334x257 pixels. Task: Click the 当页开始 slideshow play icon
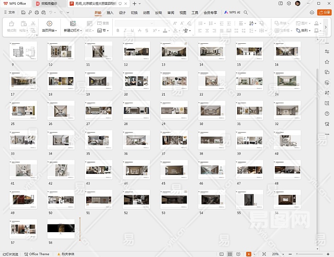49,24
